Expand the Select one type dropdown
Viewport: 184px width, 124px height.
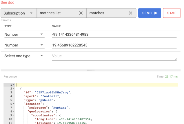24,56
